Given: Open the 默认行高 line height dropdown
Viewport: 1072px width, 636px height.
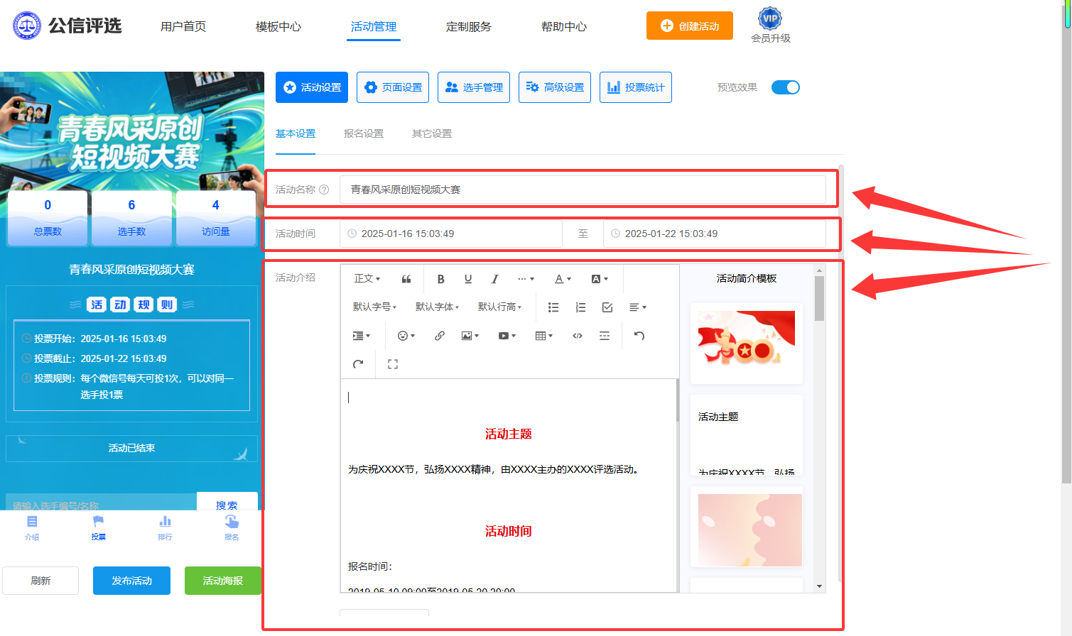Looking at the screenshot, I should [x=499, y=307].
